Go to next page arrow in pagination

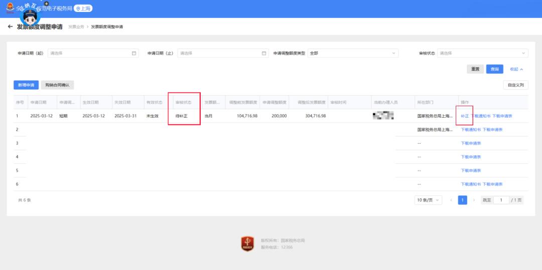point(474,200)
